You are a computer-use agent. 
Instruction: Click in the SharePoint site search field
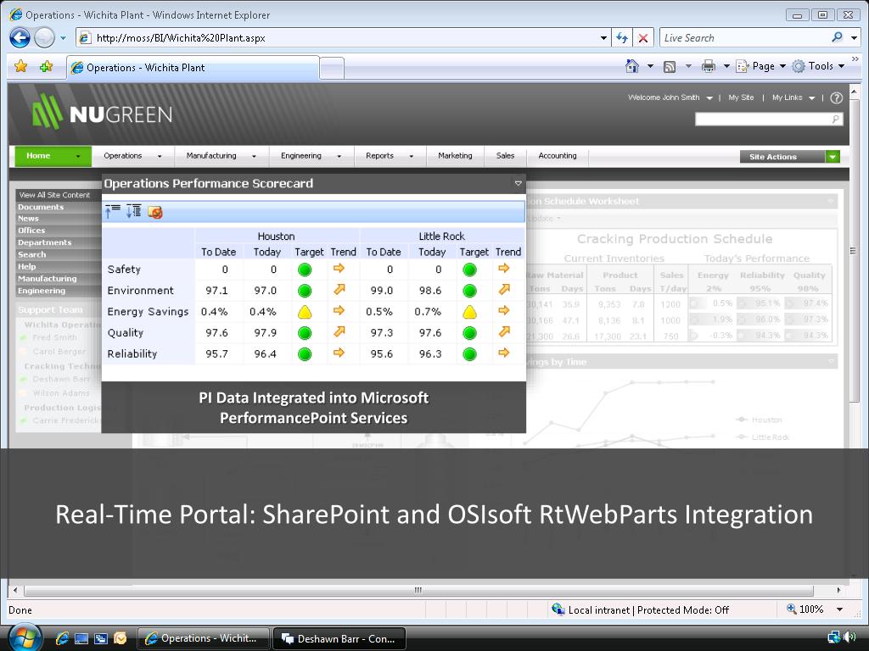pos(763,119)
